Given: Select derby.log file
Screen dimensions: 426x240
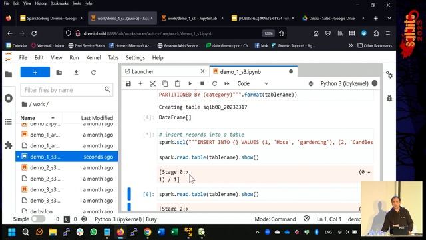Looking at the screenshot, I should pyautogui.click(x=67, y=211).
